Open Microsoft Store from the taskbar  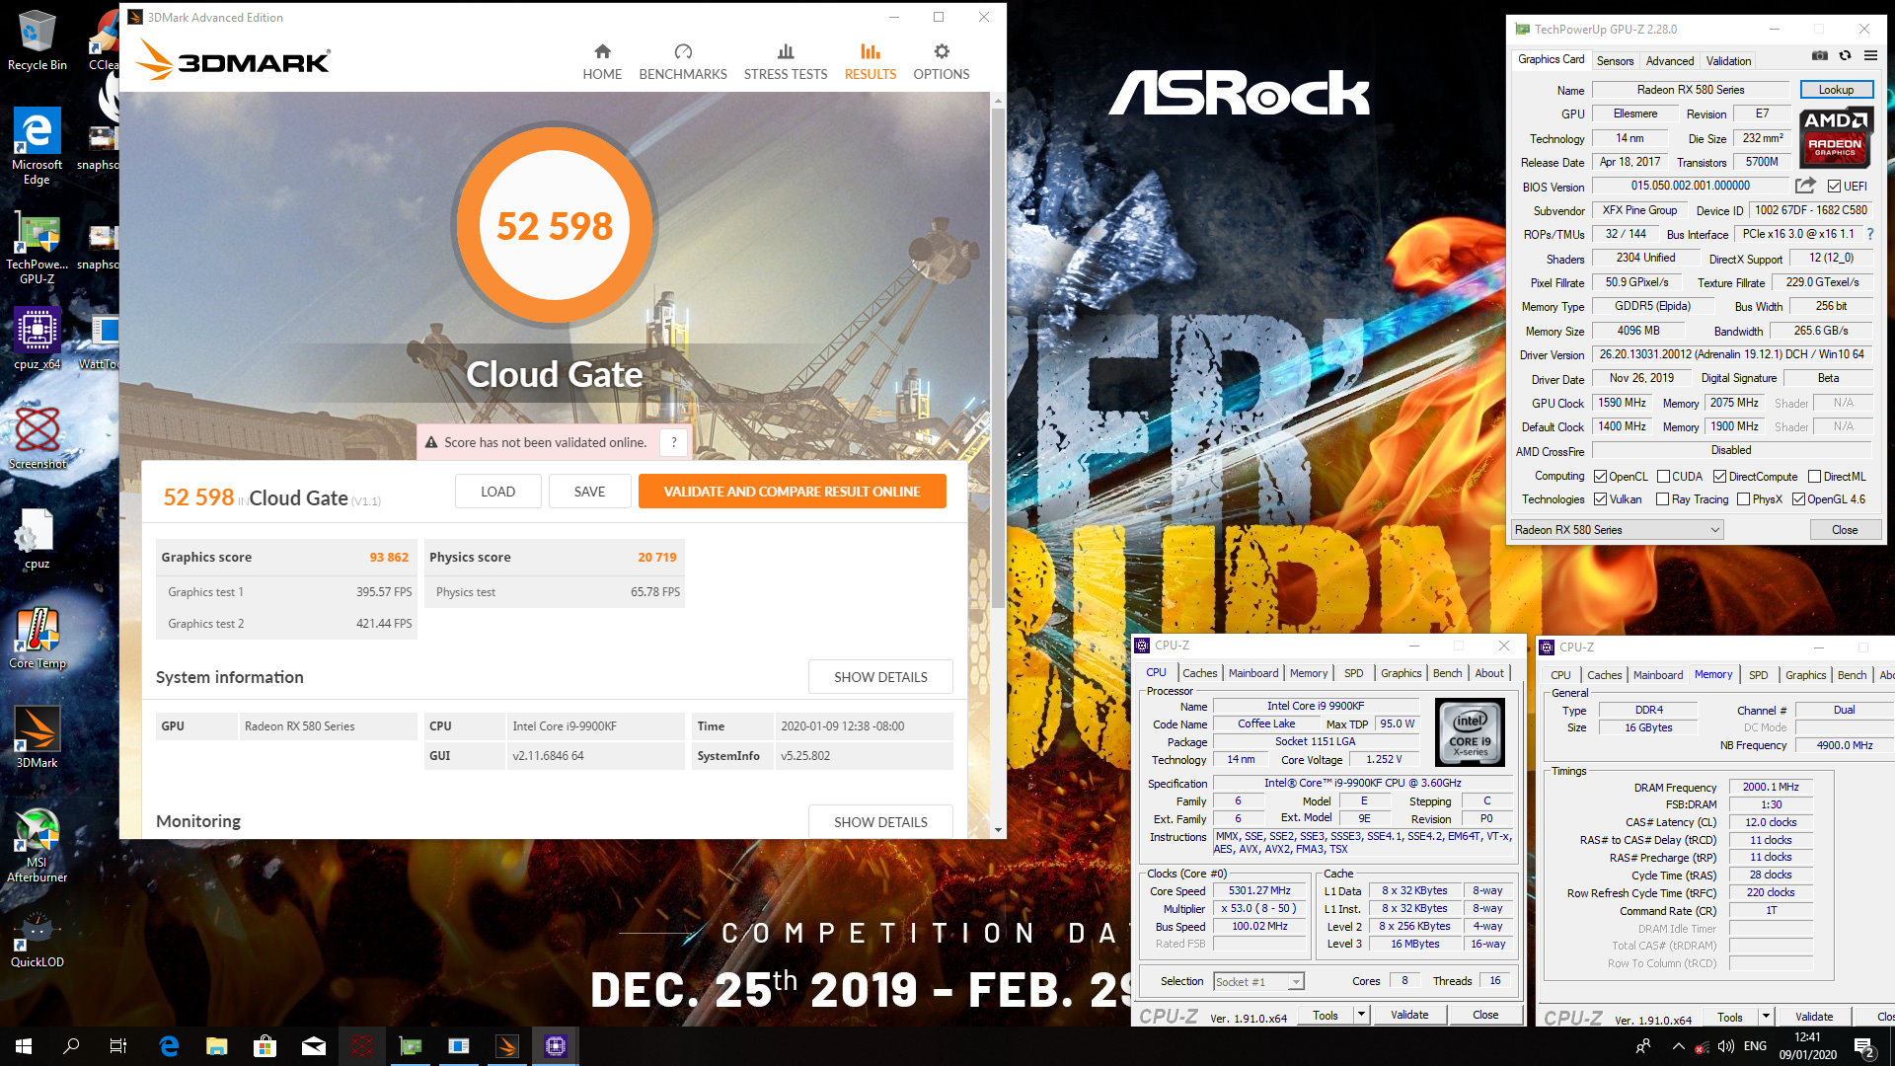[265, 1046]
